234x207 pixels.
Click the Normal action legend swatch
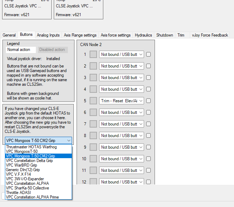tap(21, 50)
